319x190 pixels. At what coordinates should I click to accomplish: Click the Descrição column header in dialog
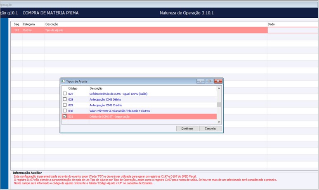96,88
